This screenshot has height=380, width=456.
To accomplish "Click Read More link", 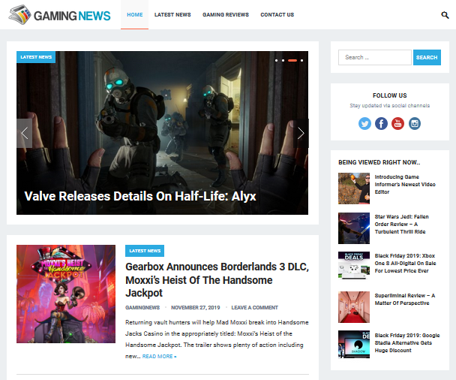I will (x=159, y=357).
